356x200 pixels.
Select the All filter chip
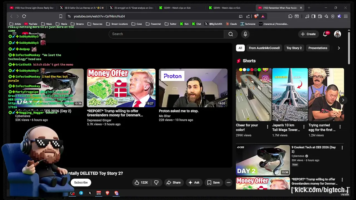[240, 48]
